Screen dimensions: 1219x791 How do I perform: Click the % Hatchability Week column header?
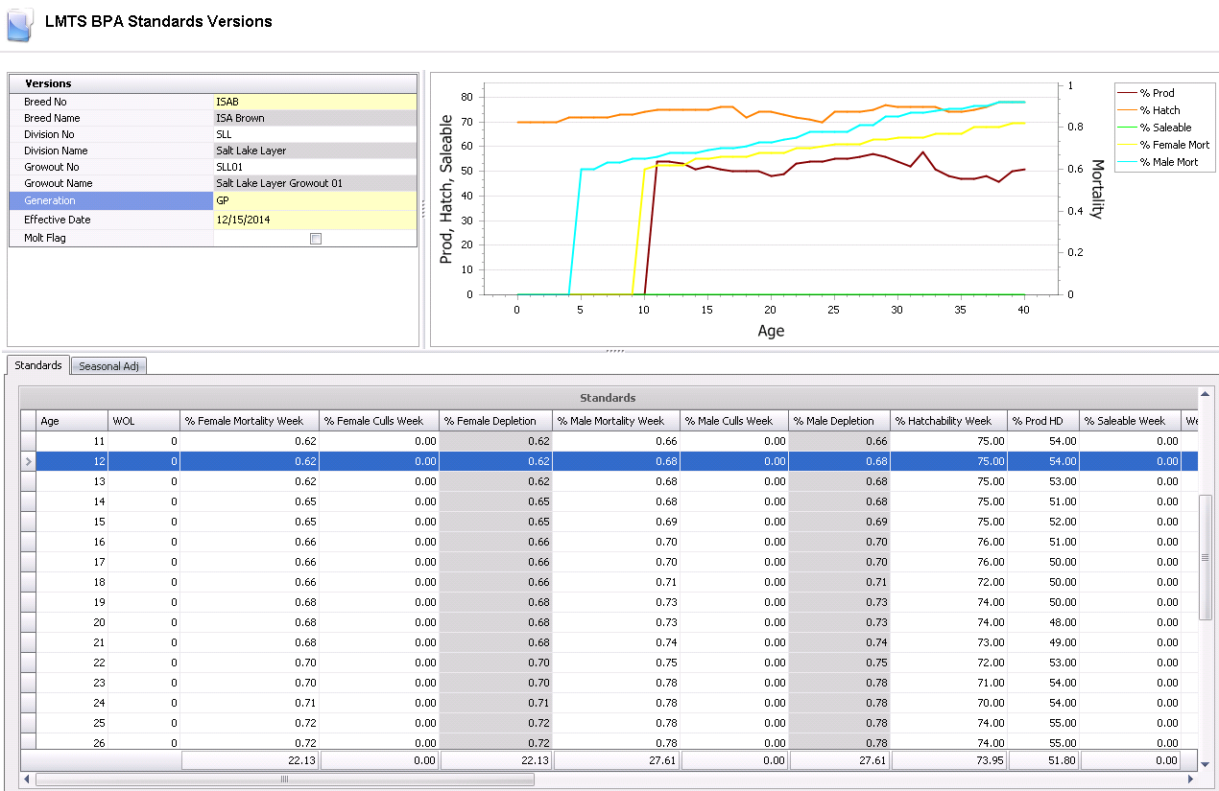[947, 421]
